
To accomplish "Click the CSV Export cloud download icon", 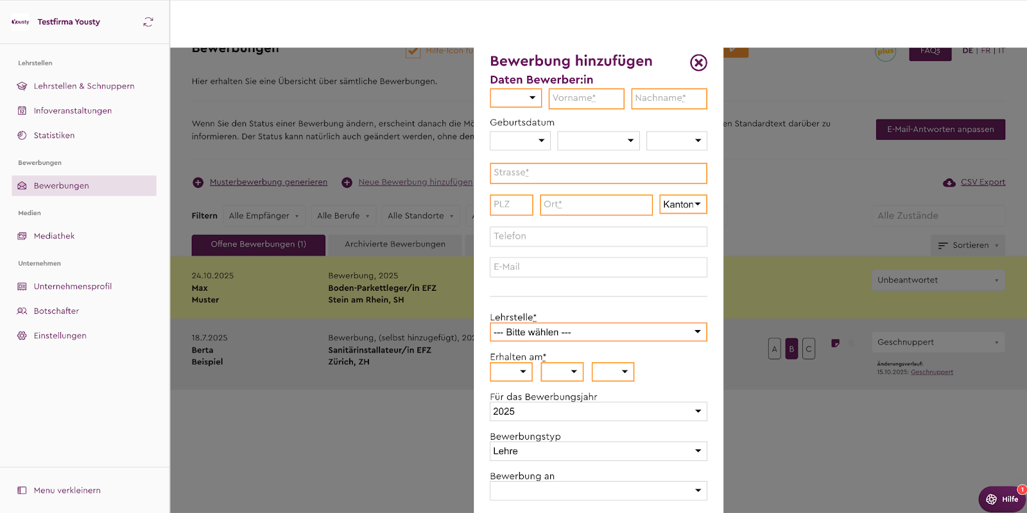I will click(x=949, y=183).
